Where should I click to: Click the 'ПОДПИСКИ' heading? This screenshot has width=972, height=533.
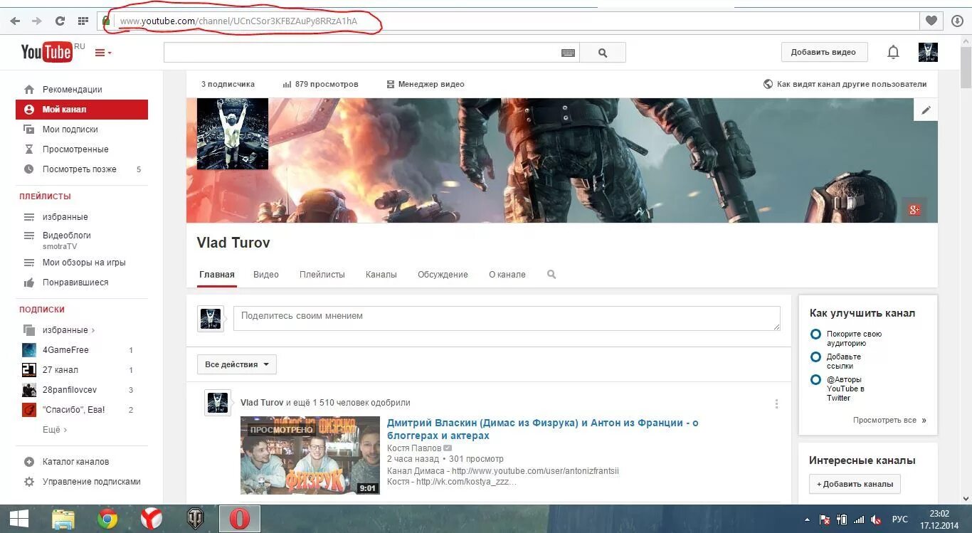[x=42, y=310]
